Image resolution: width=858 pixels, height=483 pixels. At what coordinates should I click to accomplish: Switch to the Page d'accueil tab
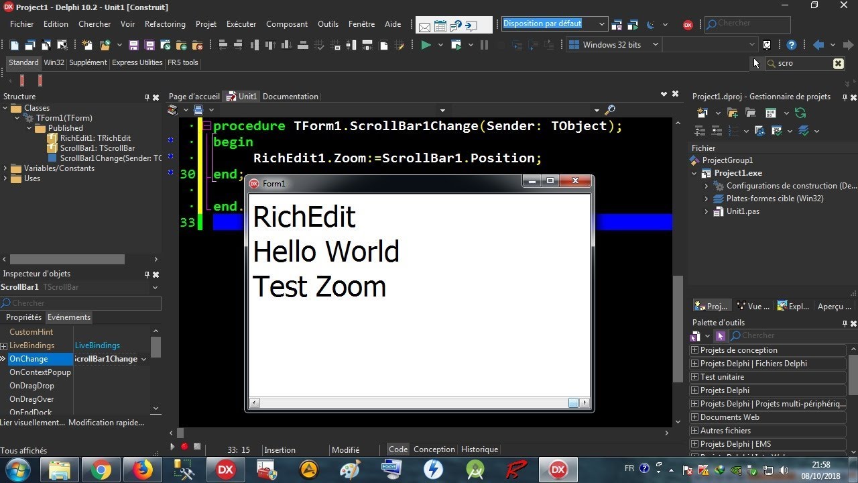tap(194, 97)
